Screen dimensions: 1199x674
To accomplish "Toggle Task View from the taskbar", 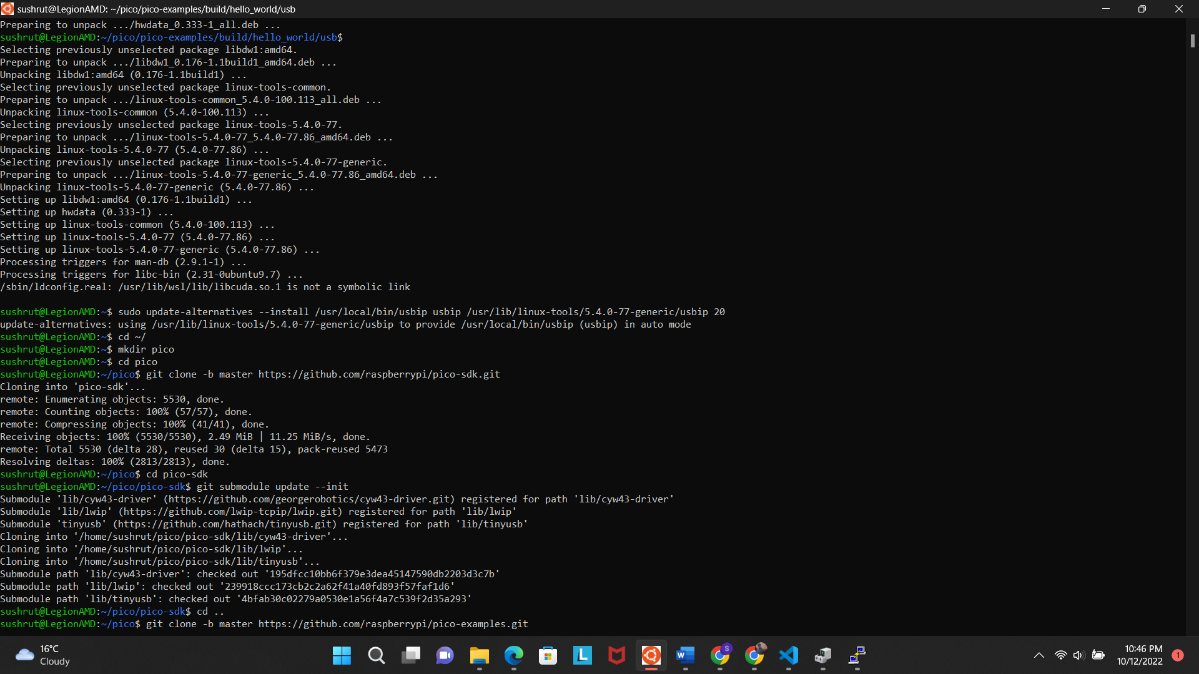I will click(x=411, y=655).
